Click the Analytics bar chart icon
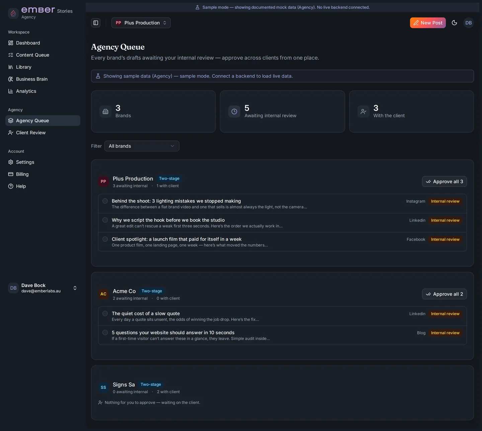Screen dimensions: 482x431 point(11,91)
